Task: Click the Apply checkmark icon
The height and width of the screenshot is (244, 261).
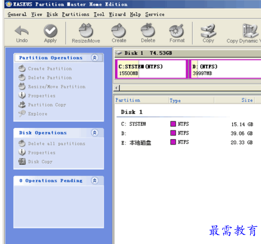Action: (x=50, y=31)
